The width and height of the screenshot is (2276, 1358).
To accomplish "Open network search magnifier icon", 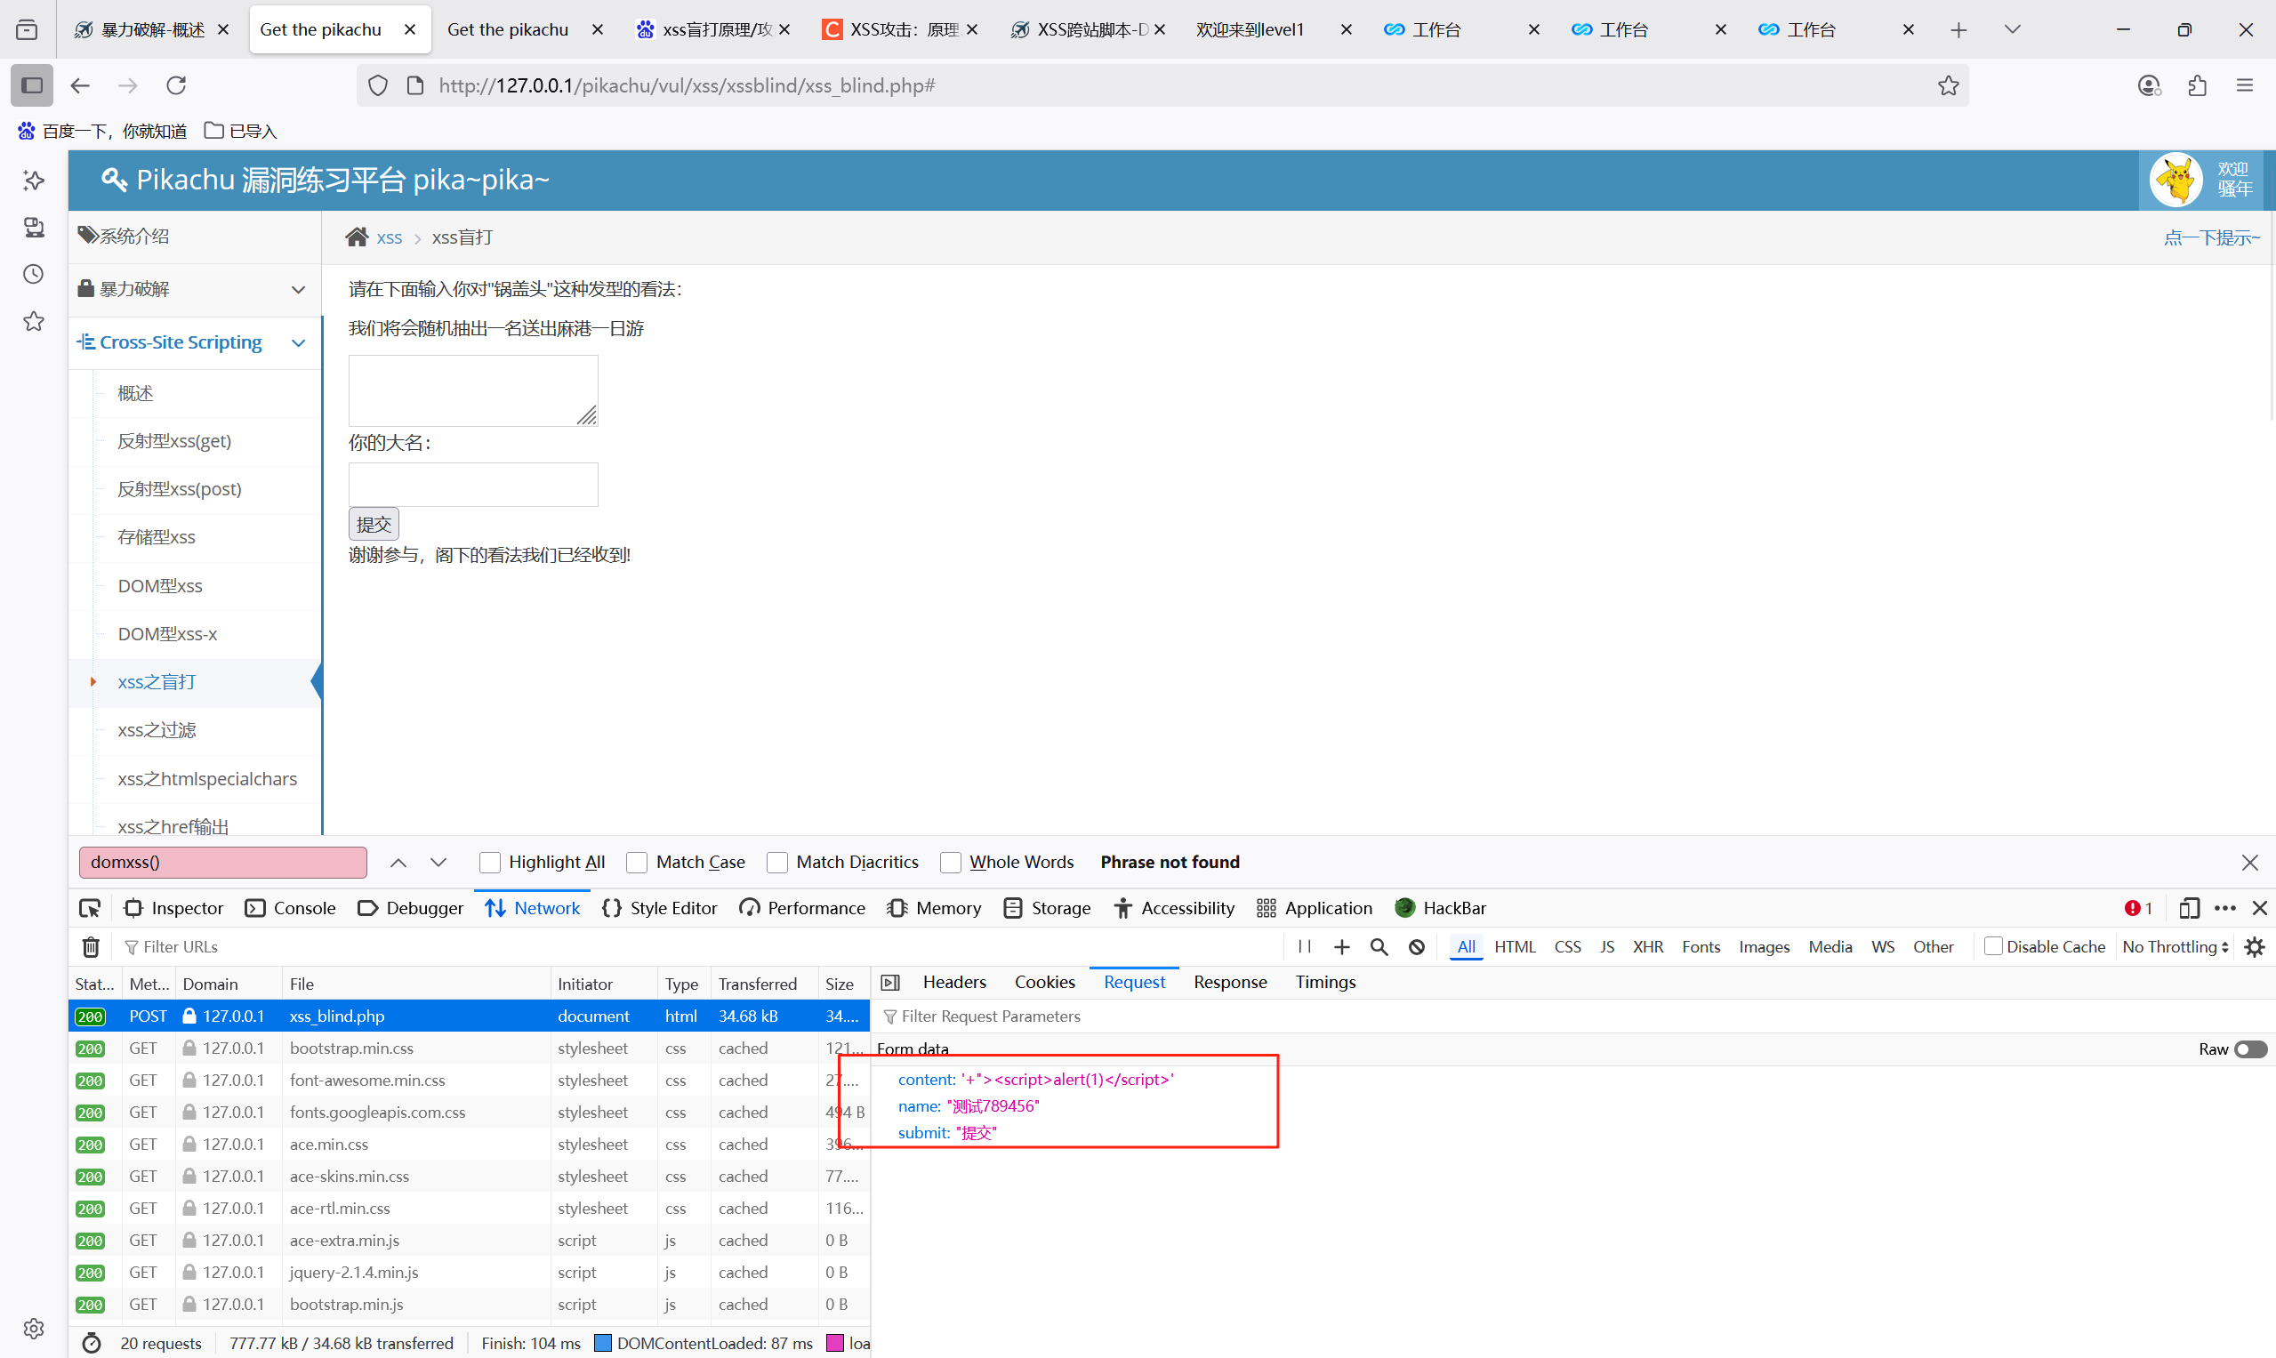I will point(1379,946).
